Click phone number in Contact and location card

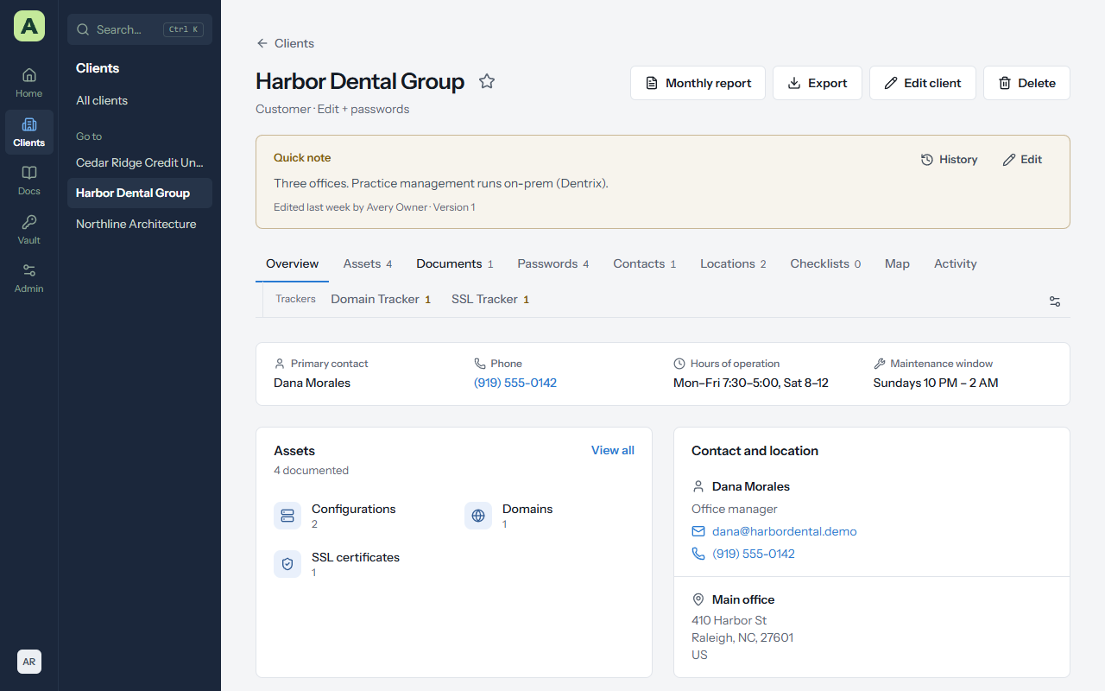point(754,554)
